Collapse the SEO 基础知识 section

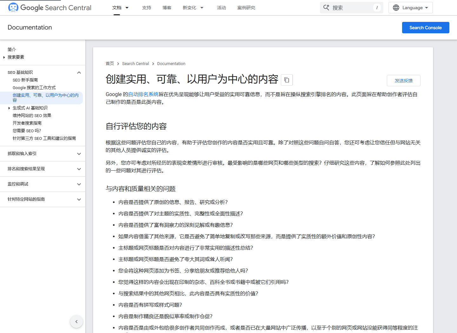tap(79, 73)
